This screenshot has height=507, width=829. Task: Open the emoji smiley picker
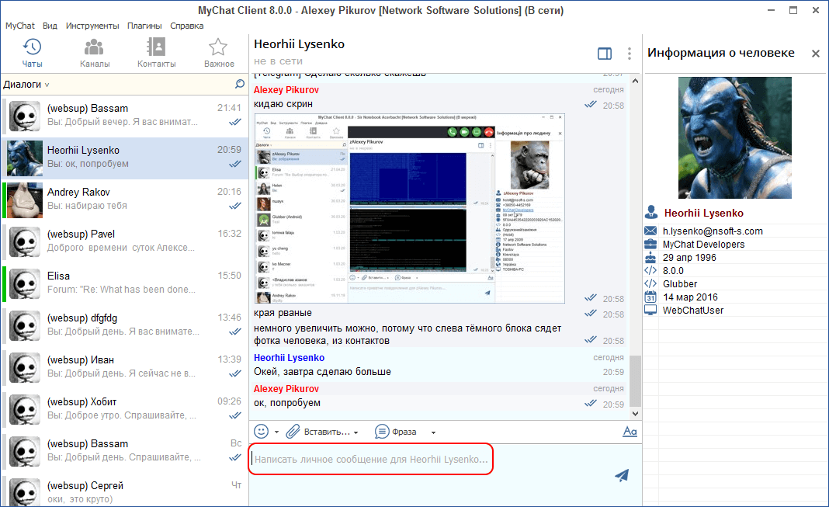(x=262, y=431)
